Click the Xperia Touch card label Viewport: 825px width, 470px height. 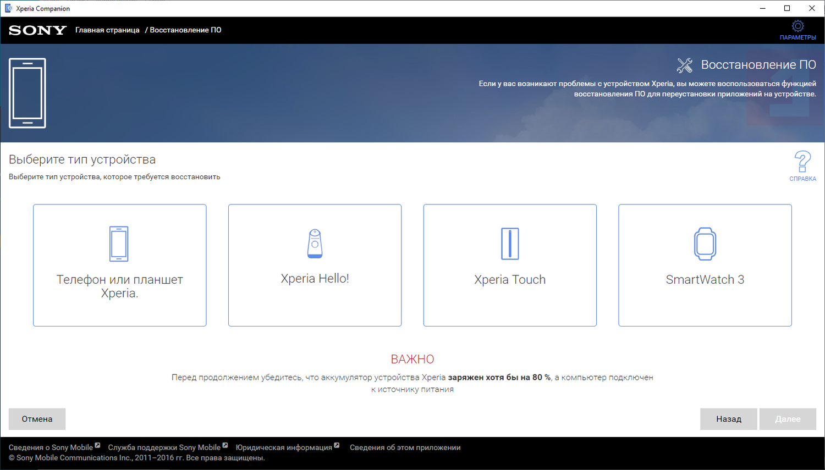pos(510,280)
